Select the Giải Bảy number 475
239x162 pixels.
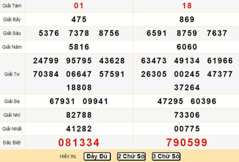(x=79, y=19)
